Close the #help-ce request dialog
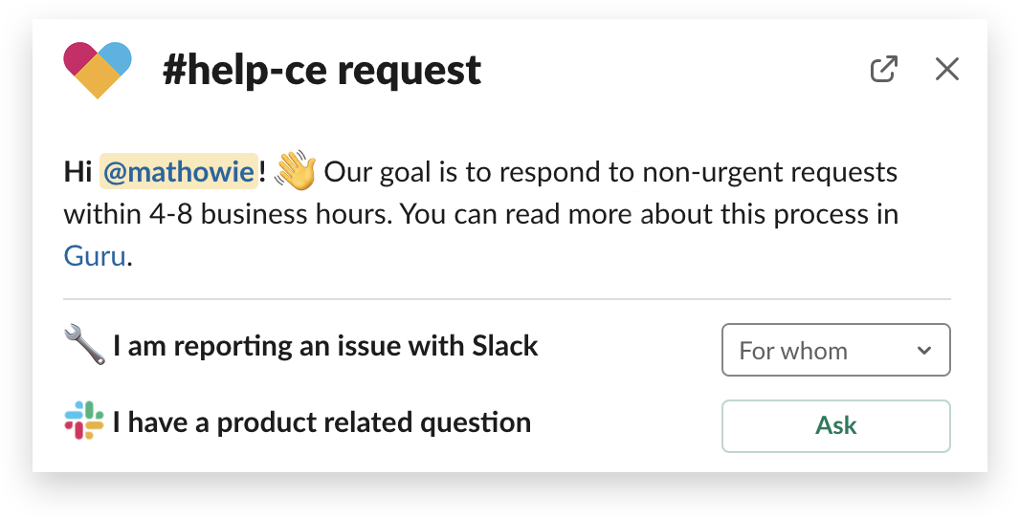 tap(946, 69)
